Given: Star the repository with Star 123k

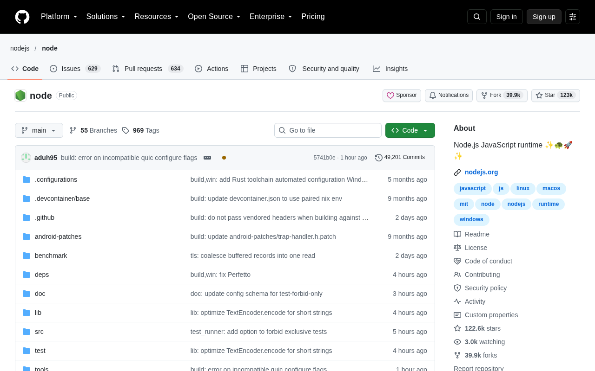Looking at the screenshot, I should 555,96.
